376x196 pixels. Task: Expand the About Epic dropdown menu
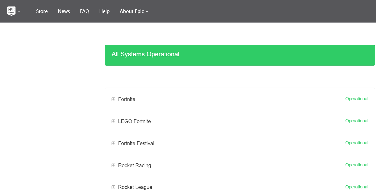134,11
